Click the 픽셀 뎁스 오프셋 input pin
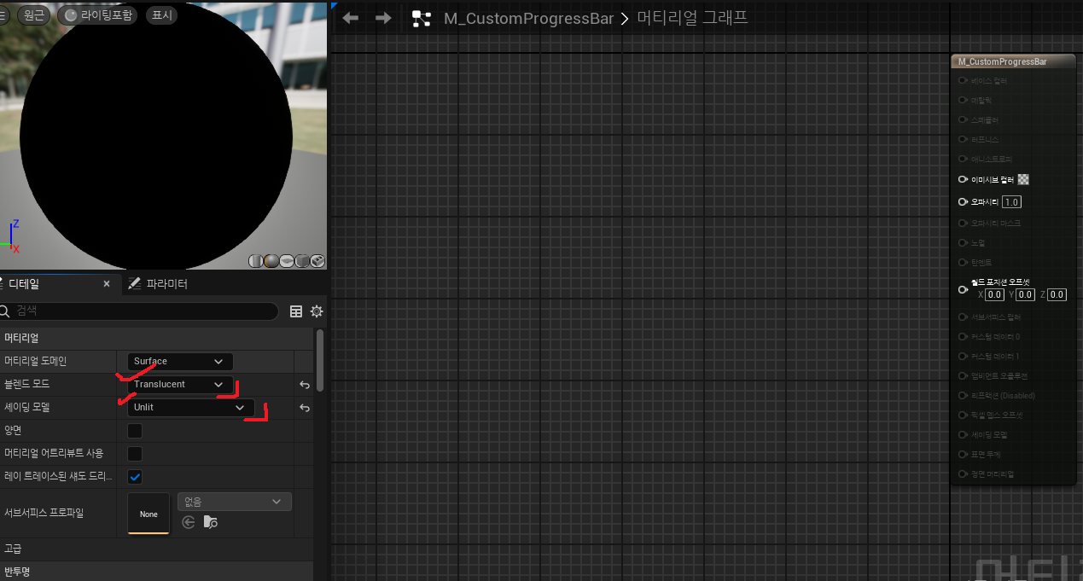Image resolution: width=1083 pixels, height=581 pixels. (x=963, y=415)
